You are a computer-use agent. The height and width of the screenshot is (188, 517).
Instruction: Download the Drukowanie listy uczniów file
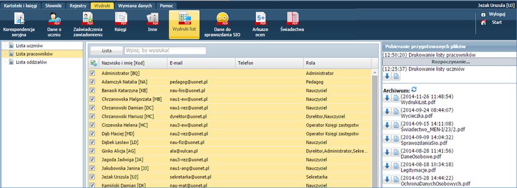click(387, 77)
